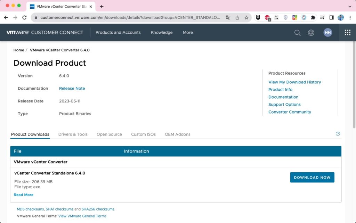Open the Knowledge menu

(162, 32)
